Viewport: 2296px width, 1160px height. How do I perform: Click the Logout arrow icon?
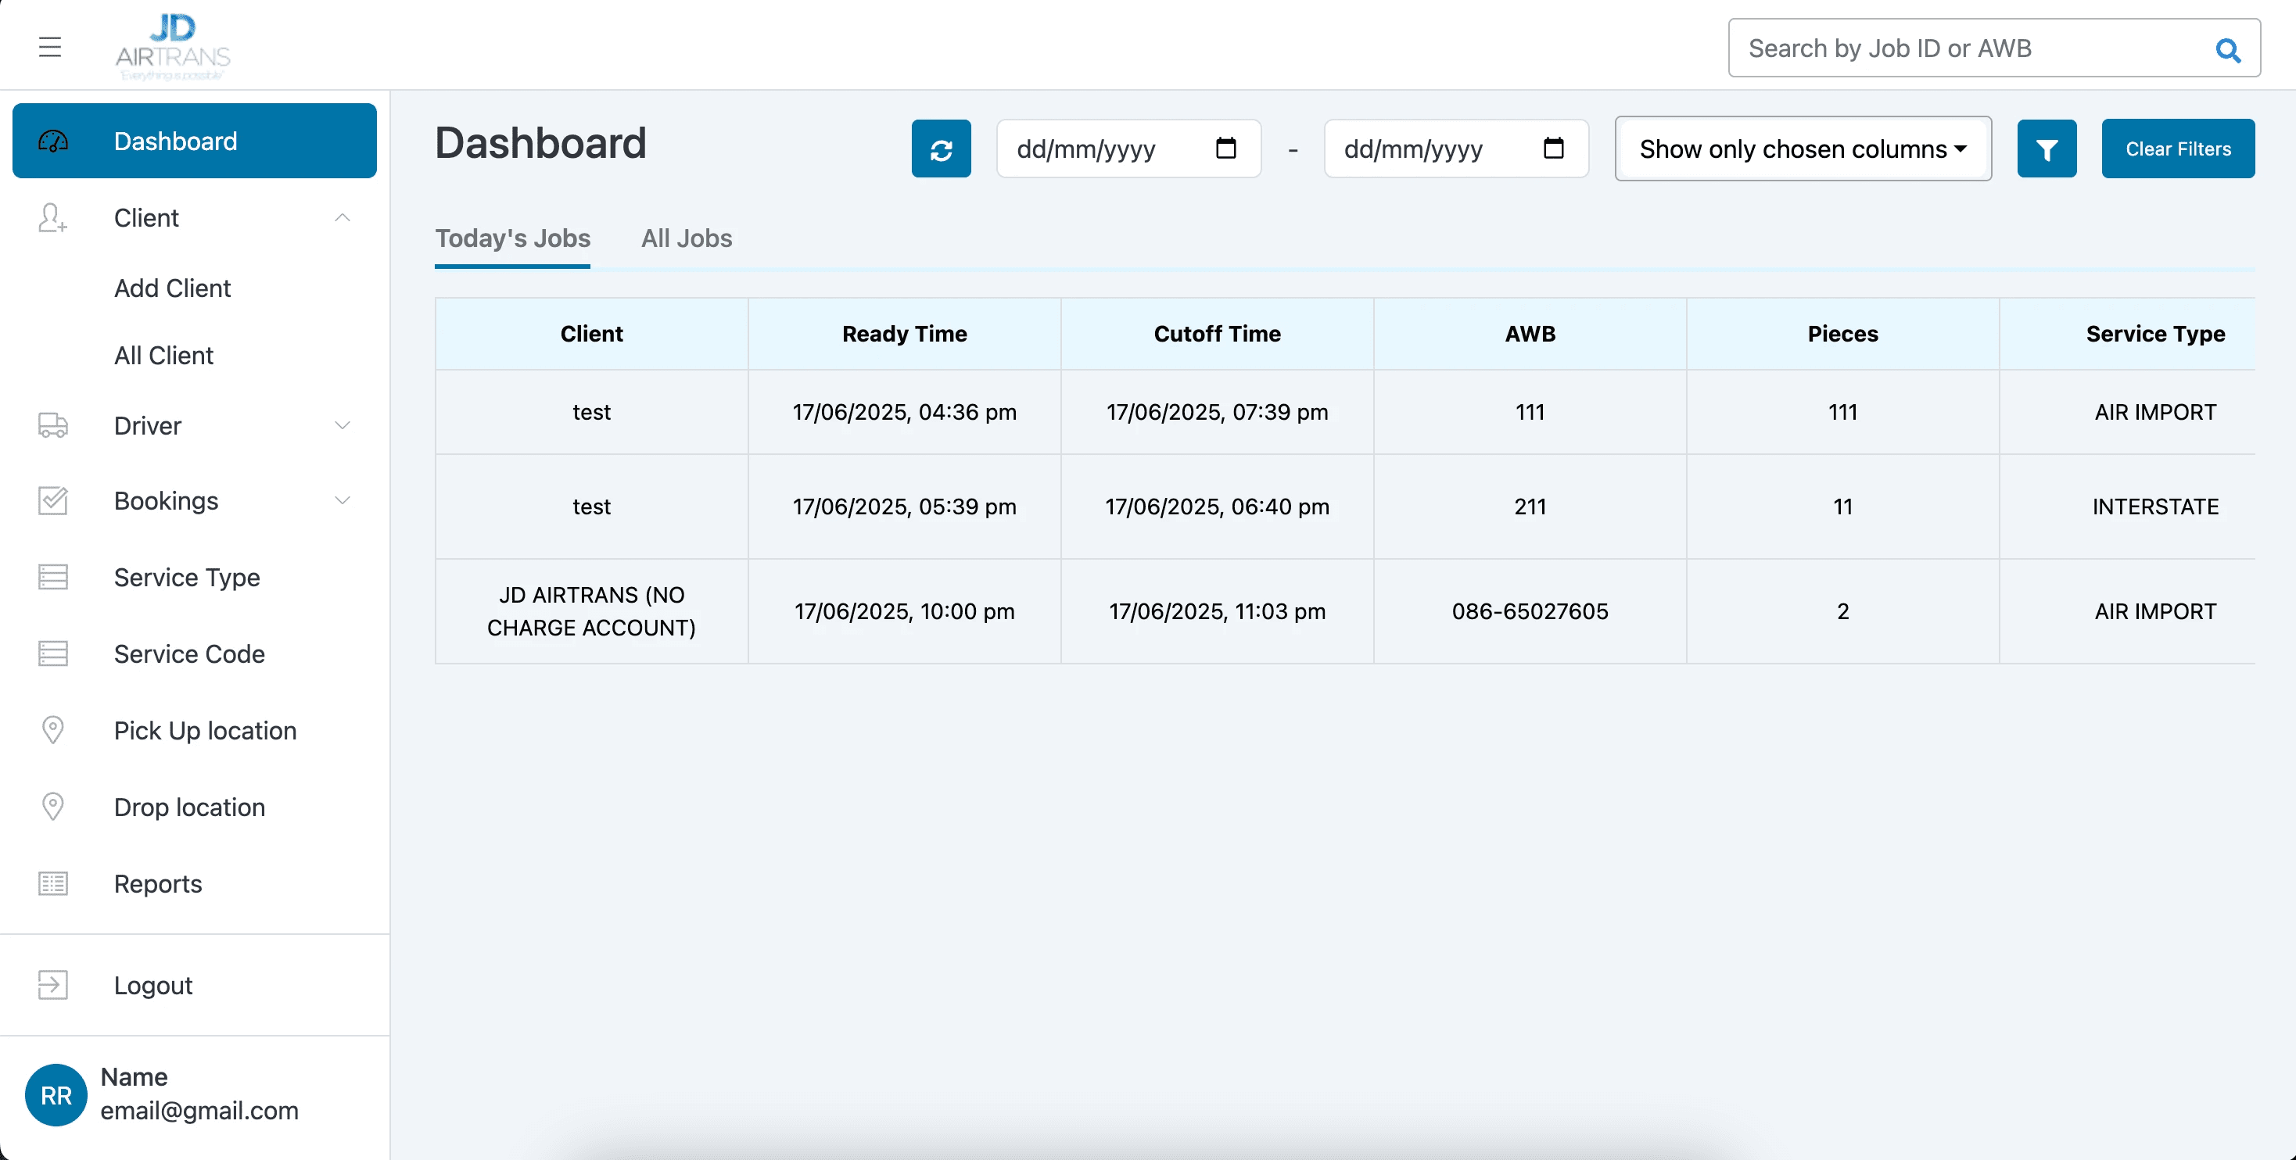[53, 984]
